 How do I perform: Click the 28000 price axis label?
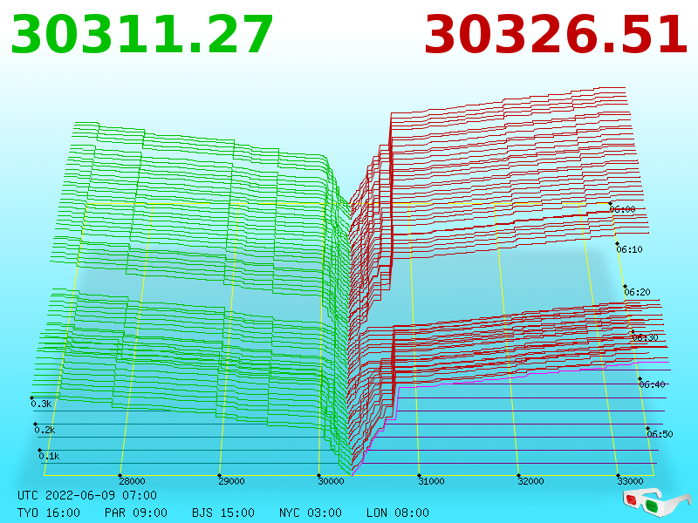click(x=133, y=481)
